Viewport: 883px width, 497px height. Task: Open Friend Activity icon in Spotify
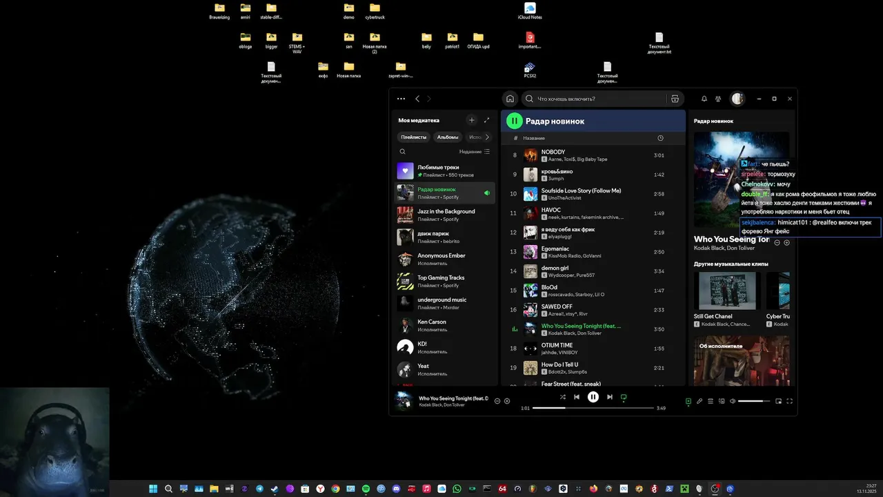718,99
